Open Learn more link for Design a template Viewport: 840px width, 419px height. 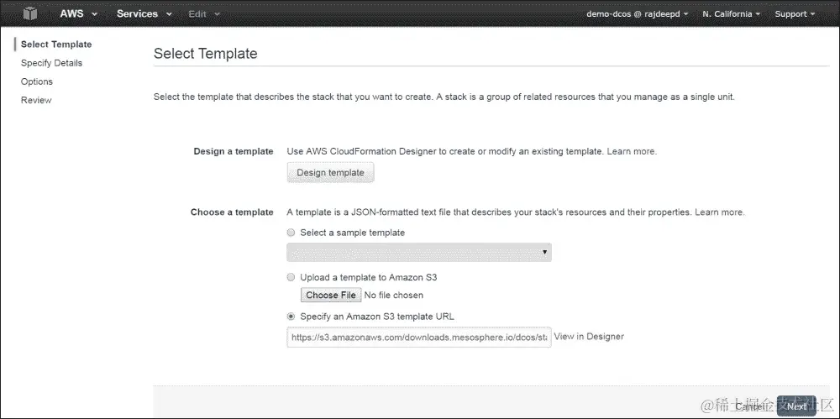point(631,152)
